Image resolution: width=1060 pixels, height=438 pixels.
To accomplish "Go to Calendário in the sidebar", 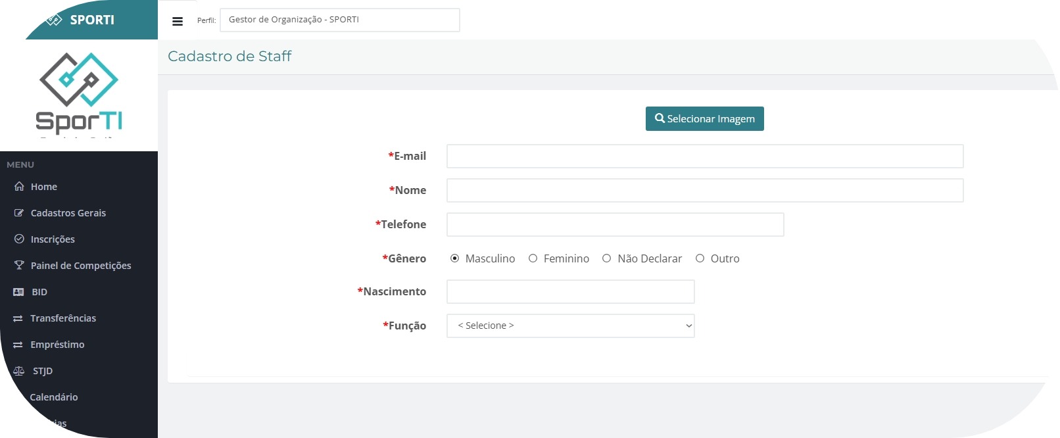I will (54, 397).
